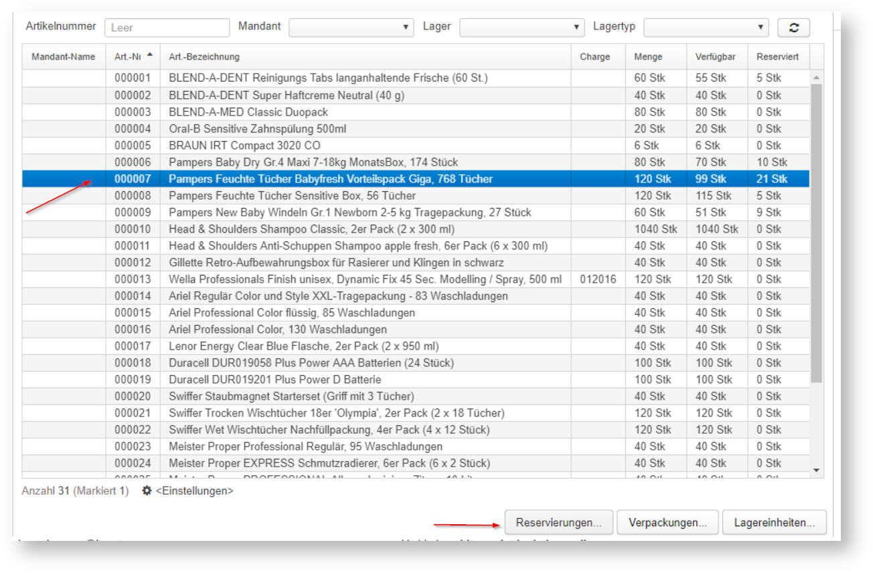Open the Lagertyp dropdown
Screen dimensions: 873x573
pyautogui.click(x=706, y=27)
